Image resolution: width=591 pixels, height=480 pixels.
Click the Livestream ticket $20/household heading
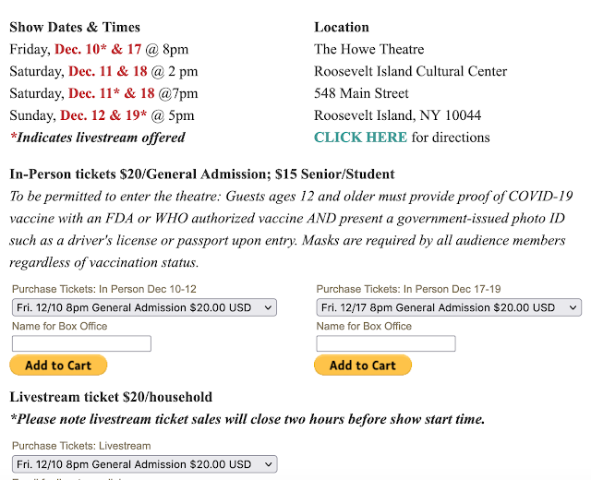(x=111, y=397)
